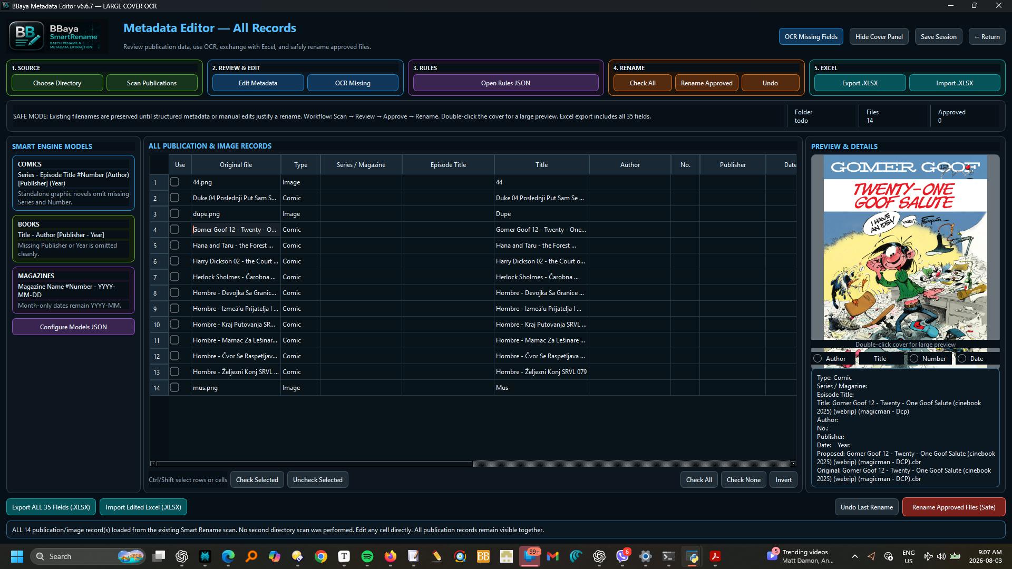Open Spotify from the taskbar

[367, 556]
